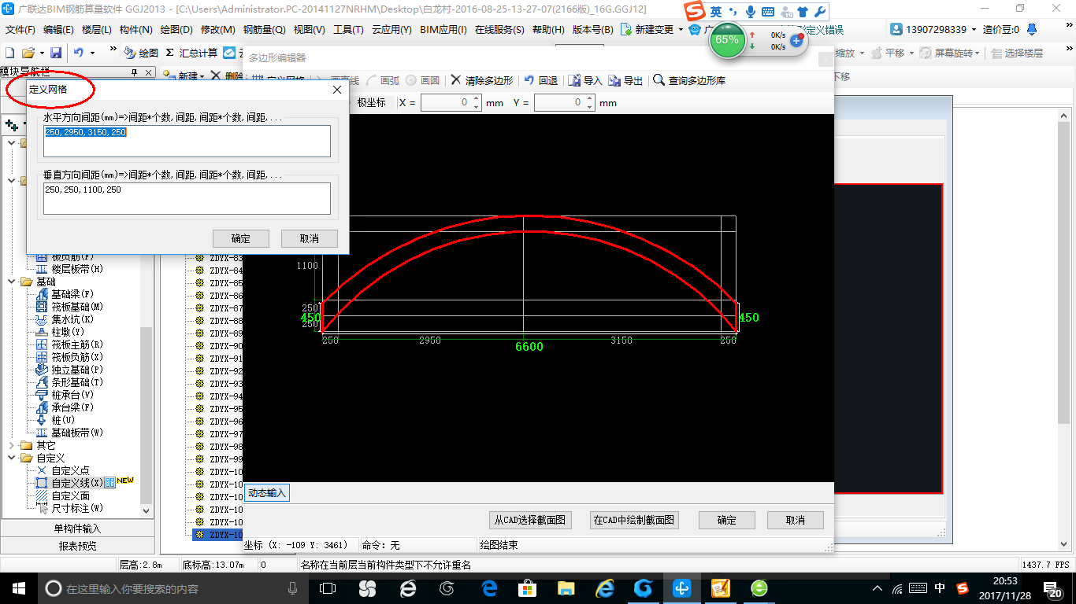Click the 导入 import icon

click(x=585, y=80)
